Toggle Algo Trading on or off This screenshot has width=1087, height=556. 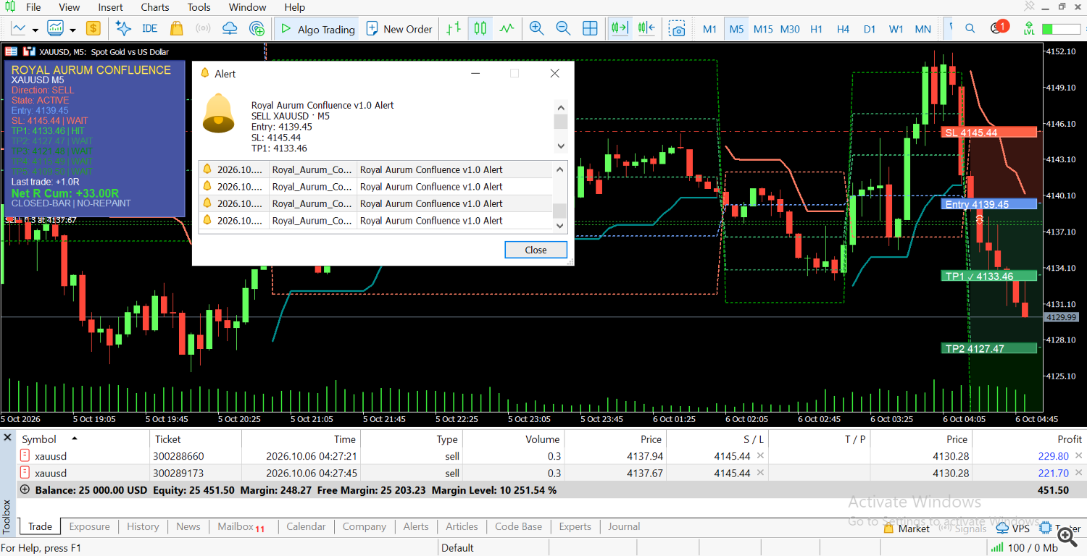tap(317, 29)
